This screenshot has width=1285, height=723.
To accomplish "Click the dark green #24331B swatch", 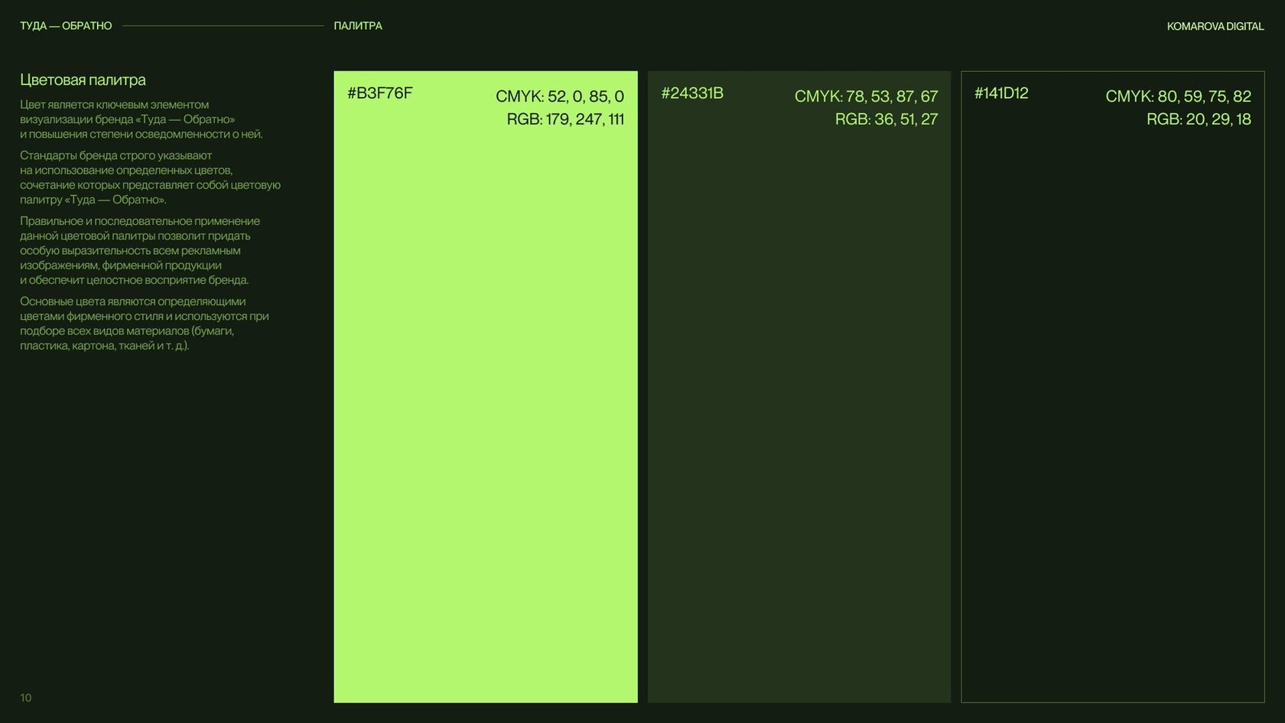I will point(799,386).
